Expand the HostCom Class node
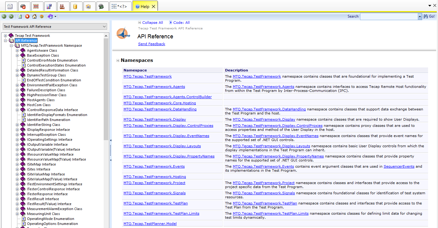 point(17,105)
